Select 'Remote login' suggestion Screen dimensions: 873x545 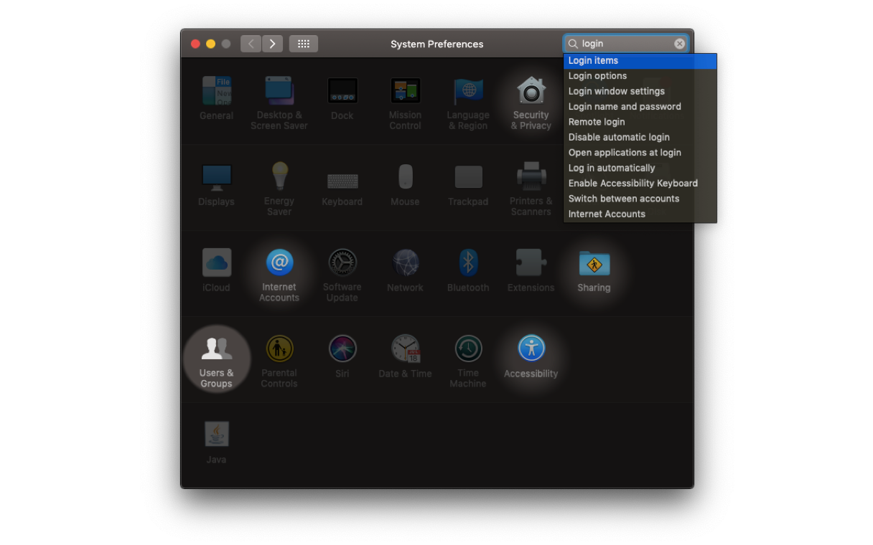[640, 122]
